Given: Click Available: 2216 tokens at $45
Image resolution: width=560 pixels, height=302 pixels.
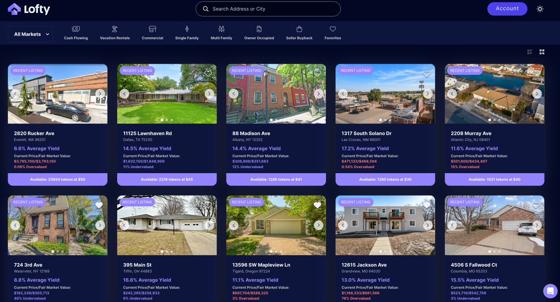Looking at the screenshot, I should (167, 180).
